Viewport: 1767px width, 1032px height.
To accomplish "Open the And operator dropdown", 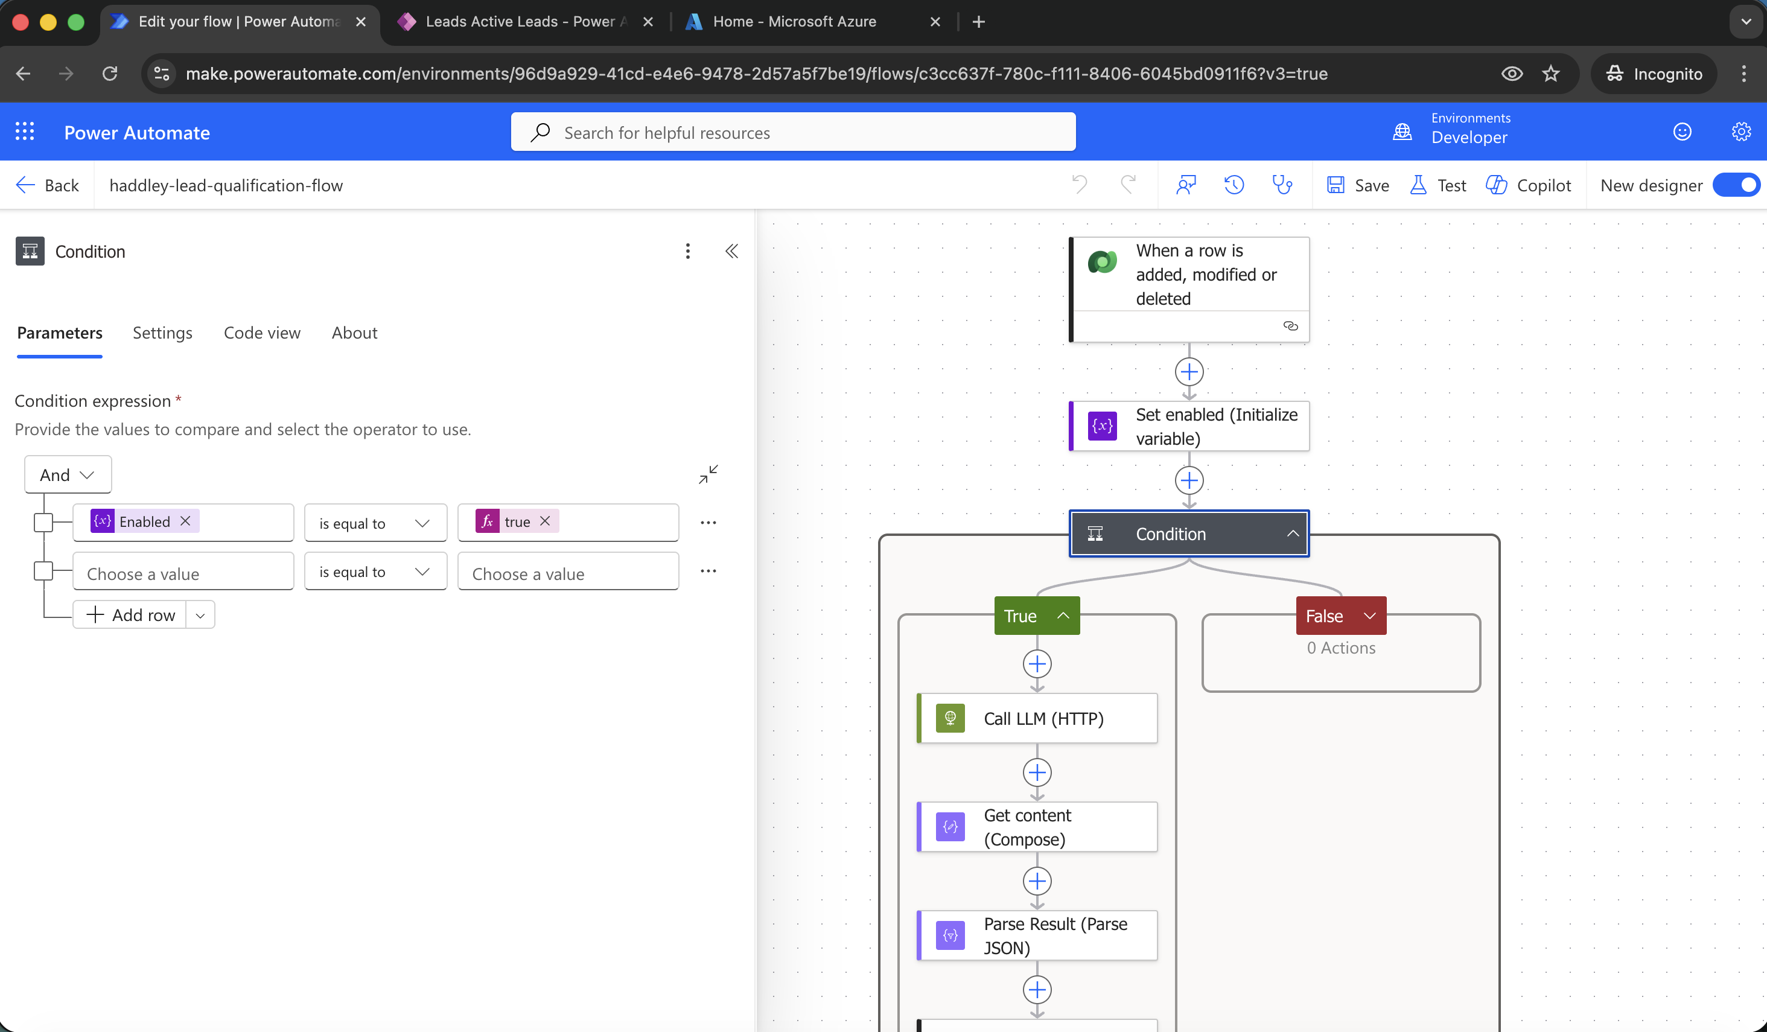I will coord(68,474).
